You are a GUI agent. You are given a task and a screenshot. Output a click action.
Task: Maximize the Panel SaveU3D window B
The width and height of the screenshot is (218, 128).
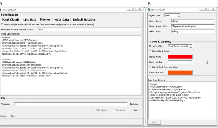[206, 9]
